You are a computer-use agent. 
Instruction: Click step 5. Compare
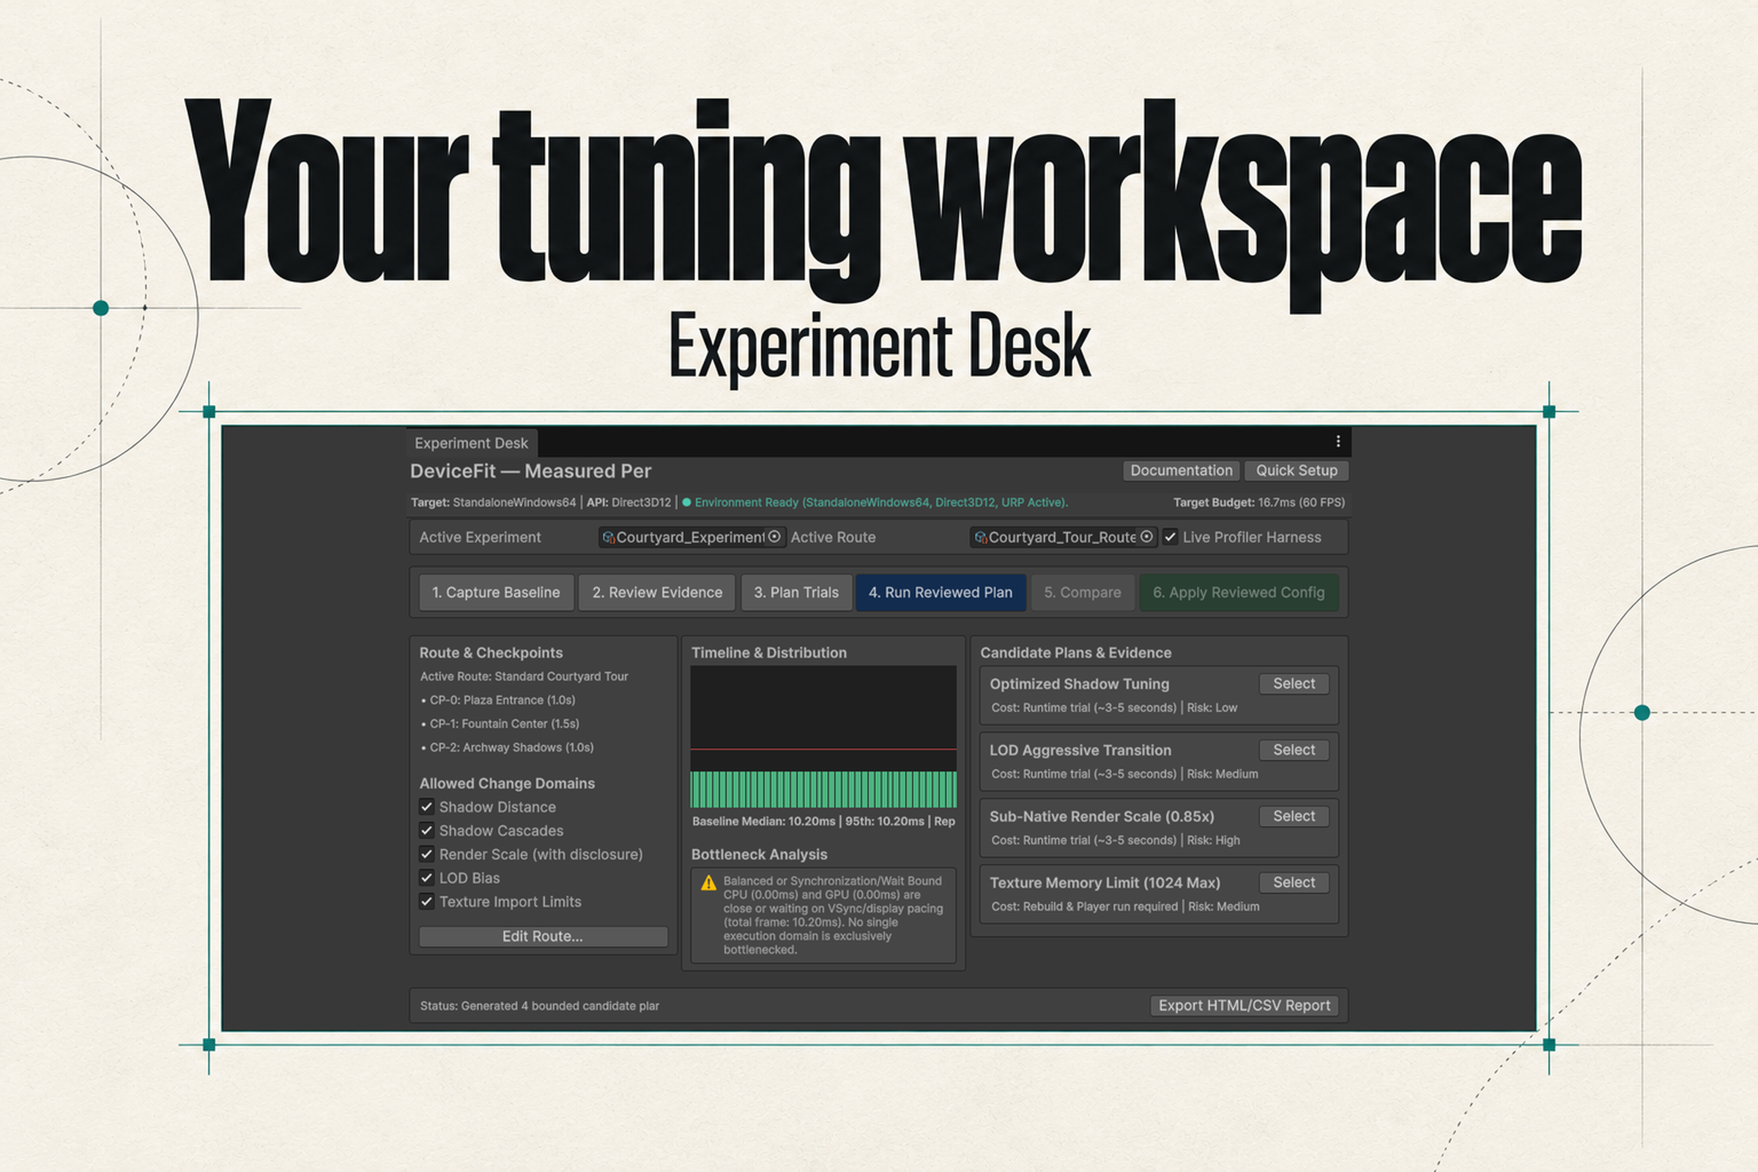click(1083, 593)
